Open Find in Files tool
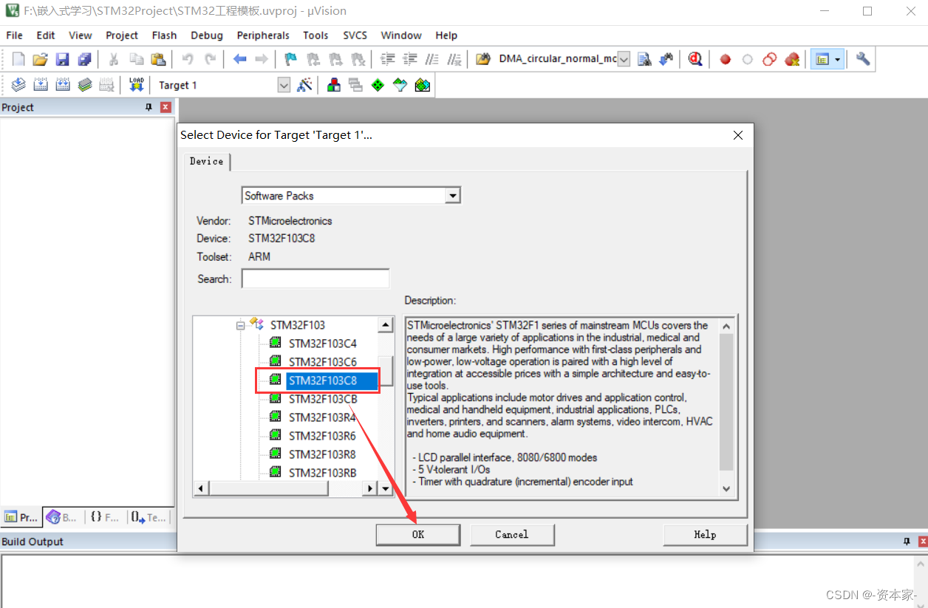 483,59
